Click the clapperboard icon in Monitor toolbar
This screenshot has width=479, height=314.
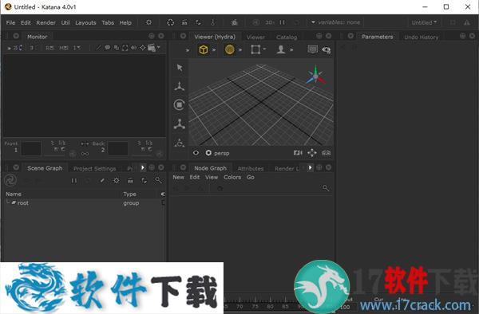click(x=152, y=48)
